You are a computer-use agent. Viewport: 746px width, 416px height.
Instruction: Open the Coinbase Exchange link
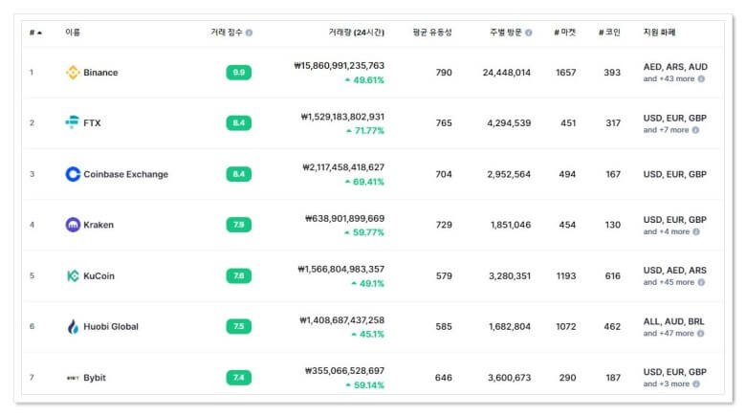coord(126,174)
